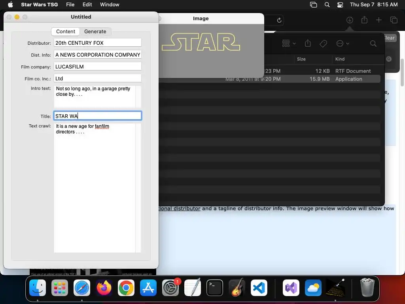
Task: Click the magnifier icon beside the Clear button
Action: point(388,59)
